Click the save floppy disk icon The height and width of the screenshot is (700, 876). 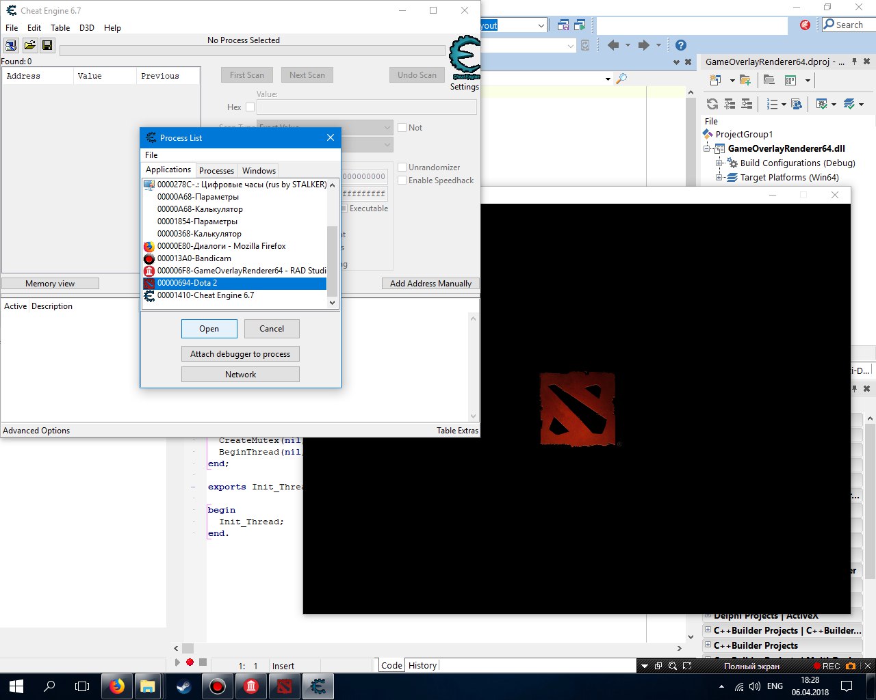[47, 45]
